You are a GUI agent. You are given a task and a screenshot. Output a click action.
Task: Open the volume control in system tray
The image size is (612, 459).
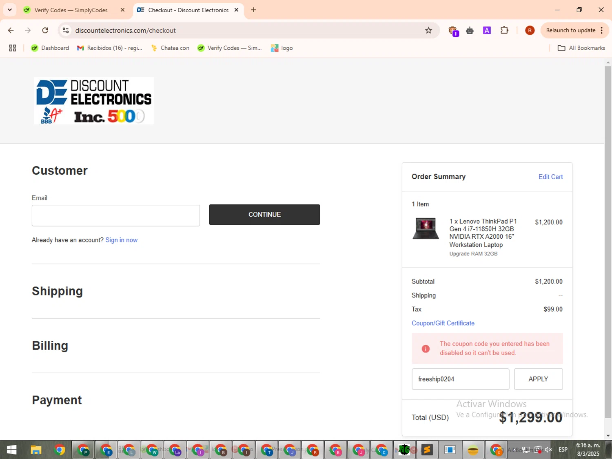pos(549,450)
